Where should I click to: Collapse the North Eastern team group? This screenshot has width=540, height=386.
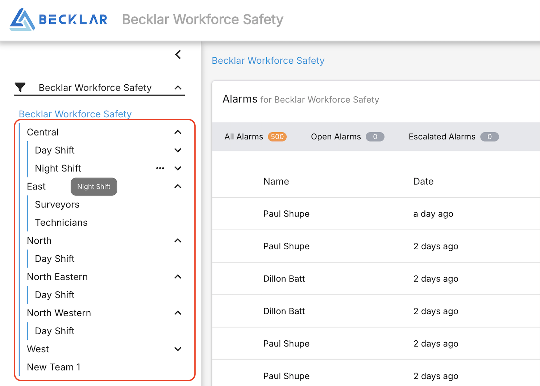178,277
